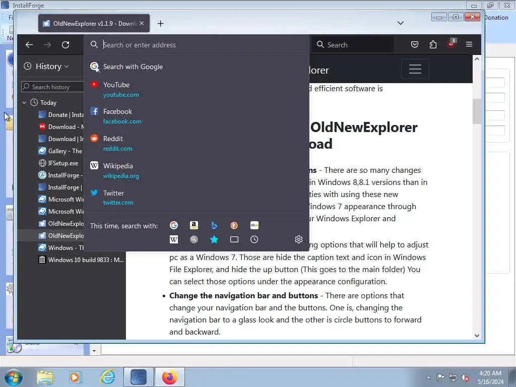Launch Windows Media Player from taskbar
This screenshot has width=516, height=387.
coord(75,377)
